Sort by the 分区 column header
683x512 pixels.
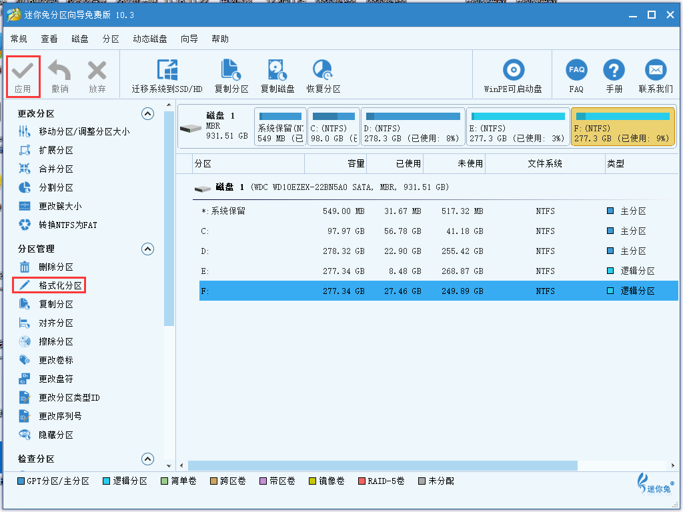click(248, 164)
